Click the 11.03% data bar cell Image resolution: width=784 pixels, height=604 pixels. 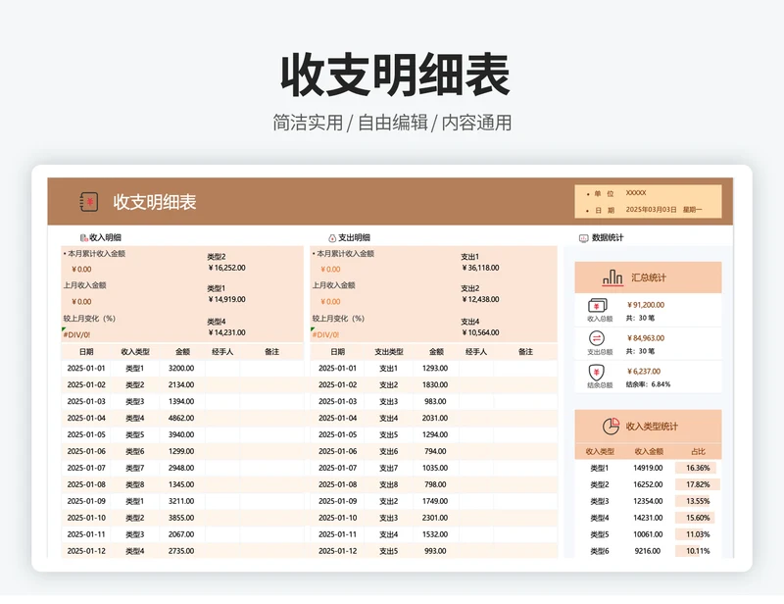698,534
